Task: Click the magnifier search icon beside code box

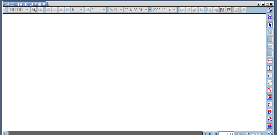Action: (x=34, y=10)
